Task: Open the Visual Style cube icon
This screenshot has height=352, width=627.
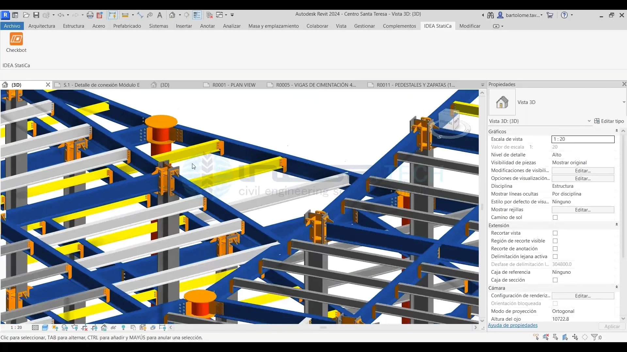Action: [x=45, y=327]
